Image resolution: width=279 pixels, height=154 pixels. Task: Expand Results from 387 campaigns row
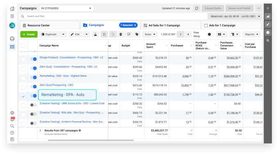pyautogui.click(x=40, y=131)
